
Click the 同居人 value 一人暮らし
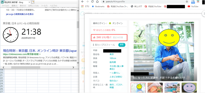point(115,73)
